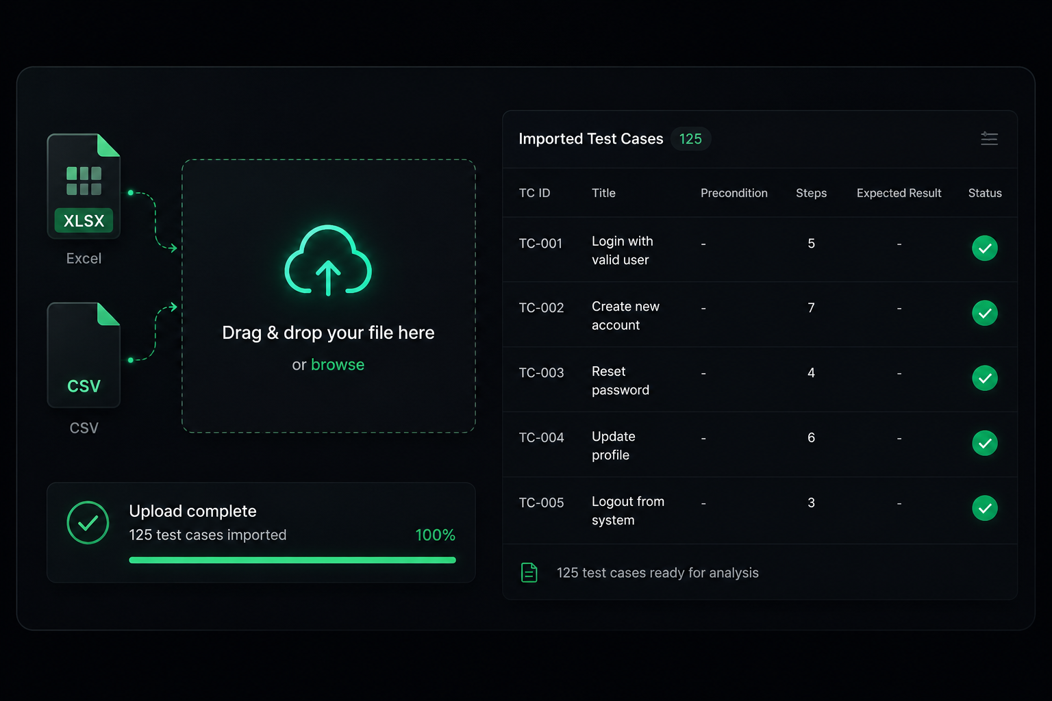The image size is (1052, 701).
Task: Click the document icon beside ready for analysis
Action: (529, 572)
